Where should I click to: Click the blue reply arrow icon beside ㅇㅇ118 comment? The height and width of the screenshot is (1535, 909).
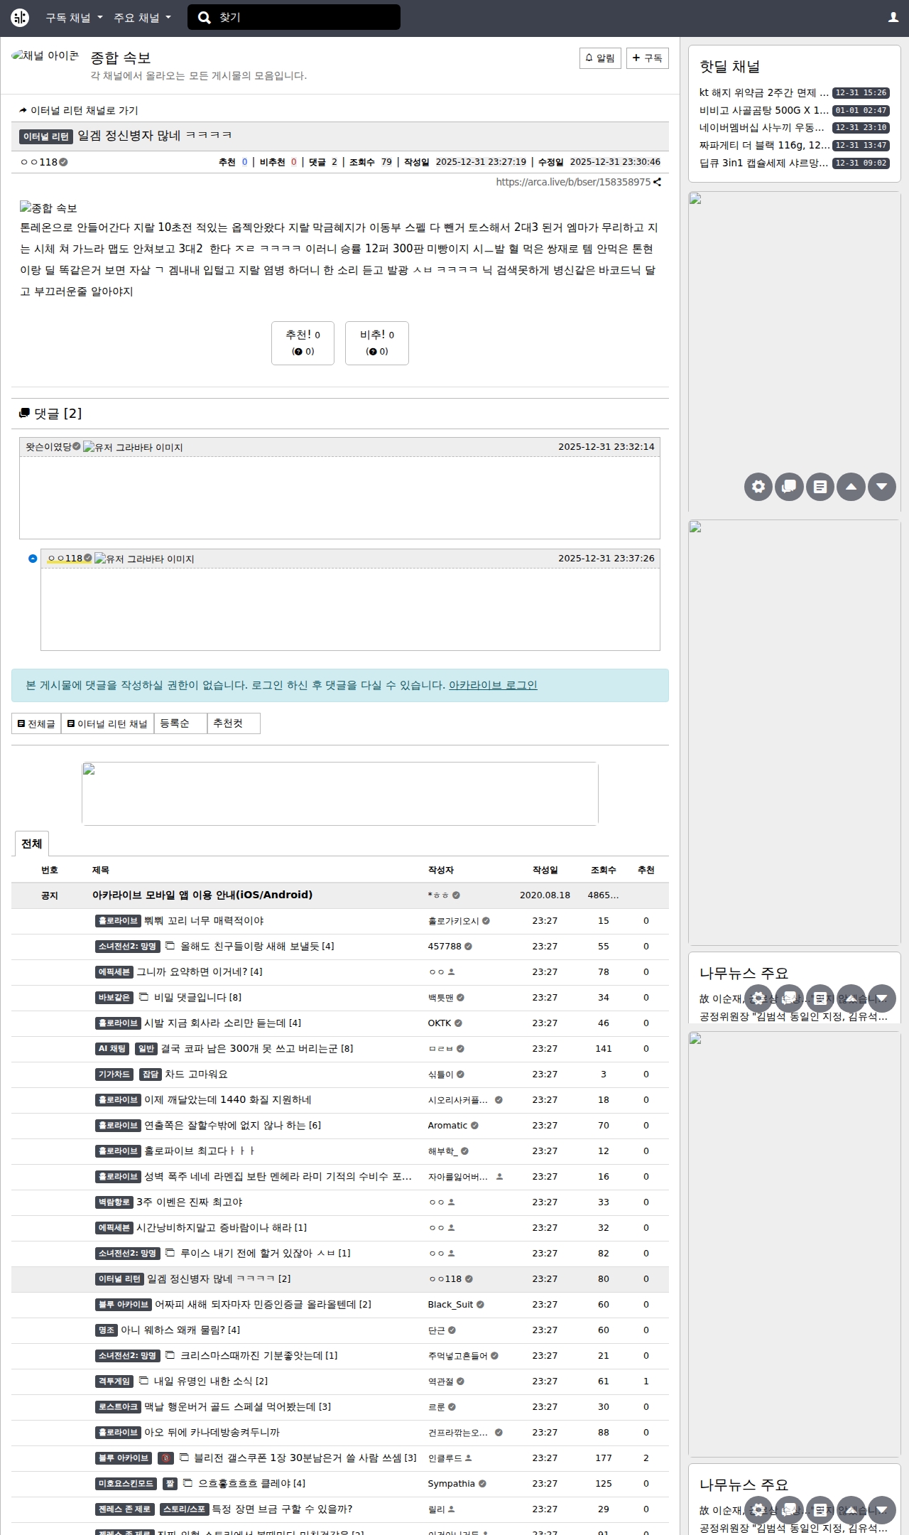[33, 559]
